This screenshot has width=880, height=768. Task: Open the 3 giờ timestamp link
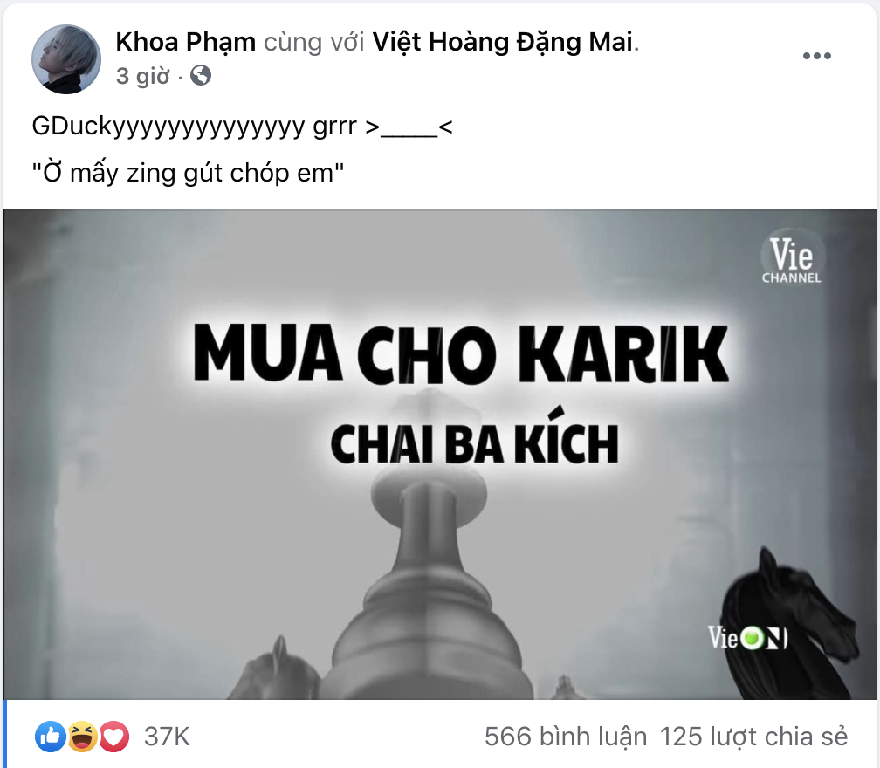(x=142, y=76)
